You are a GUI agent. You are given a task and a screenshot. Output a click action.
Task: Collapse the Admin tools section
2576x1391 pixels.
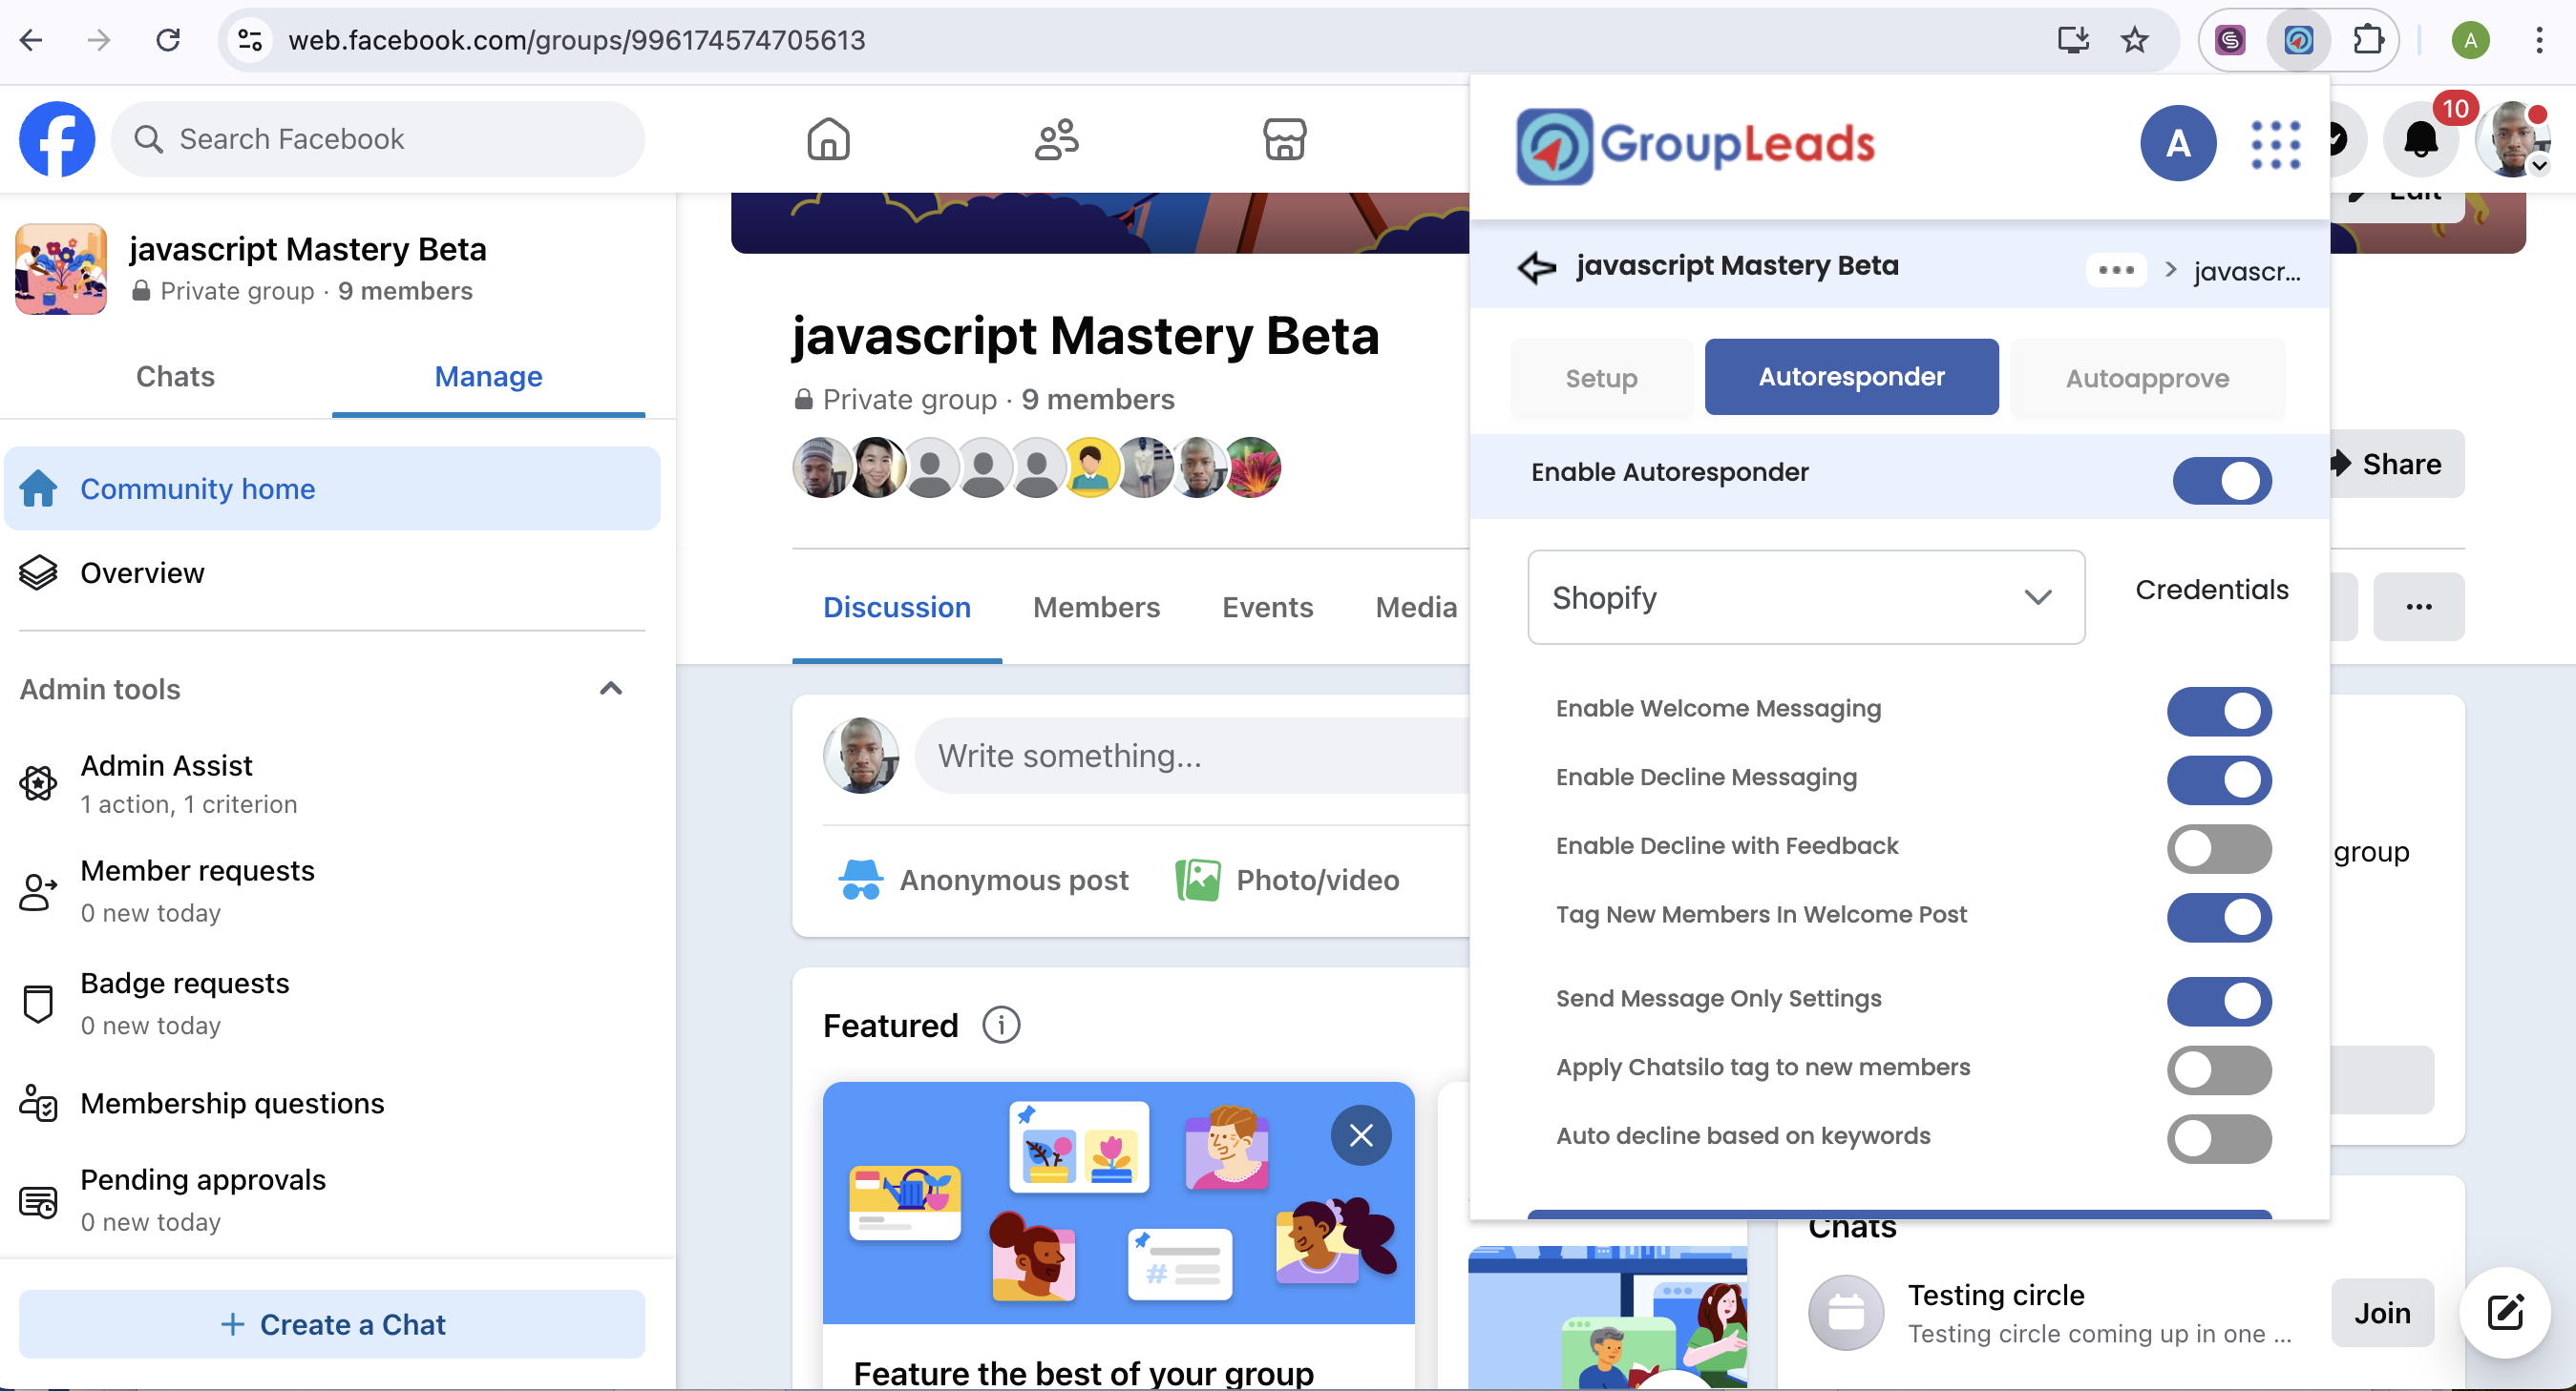pyautogui.click(x=610, y=689)
